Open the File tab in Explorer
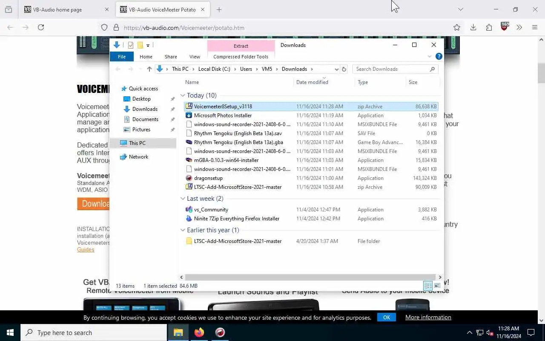 [122, 57]
